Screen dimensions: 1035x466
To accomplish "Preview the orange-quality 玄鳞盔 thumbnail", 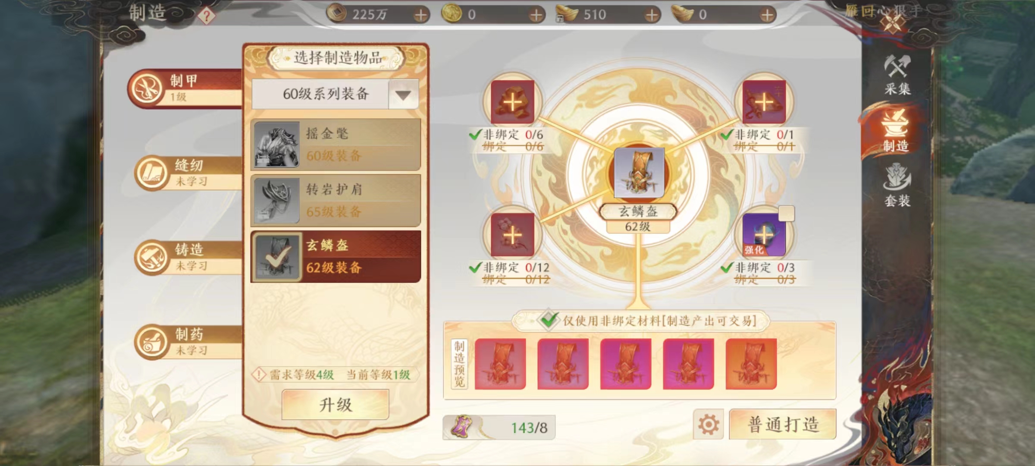I will tap(751, 364).
